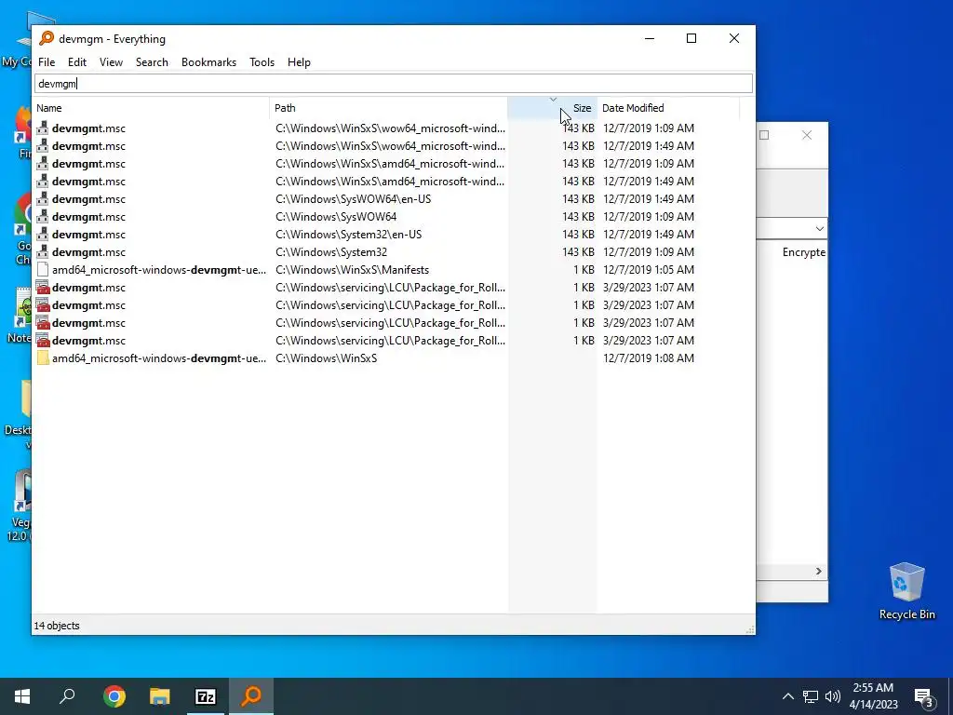Open the volume tray icon
The image size is (953, 715).
click(x=833, y=696)
